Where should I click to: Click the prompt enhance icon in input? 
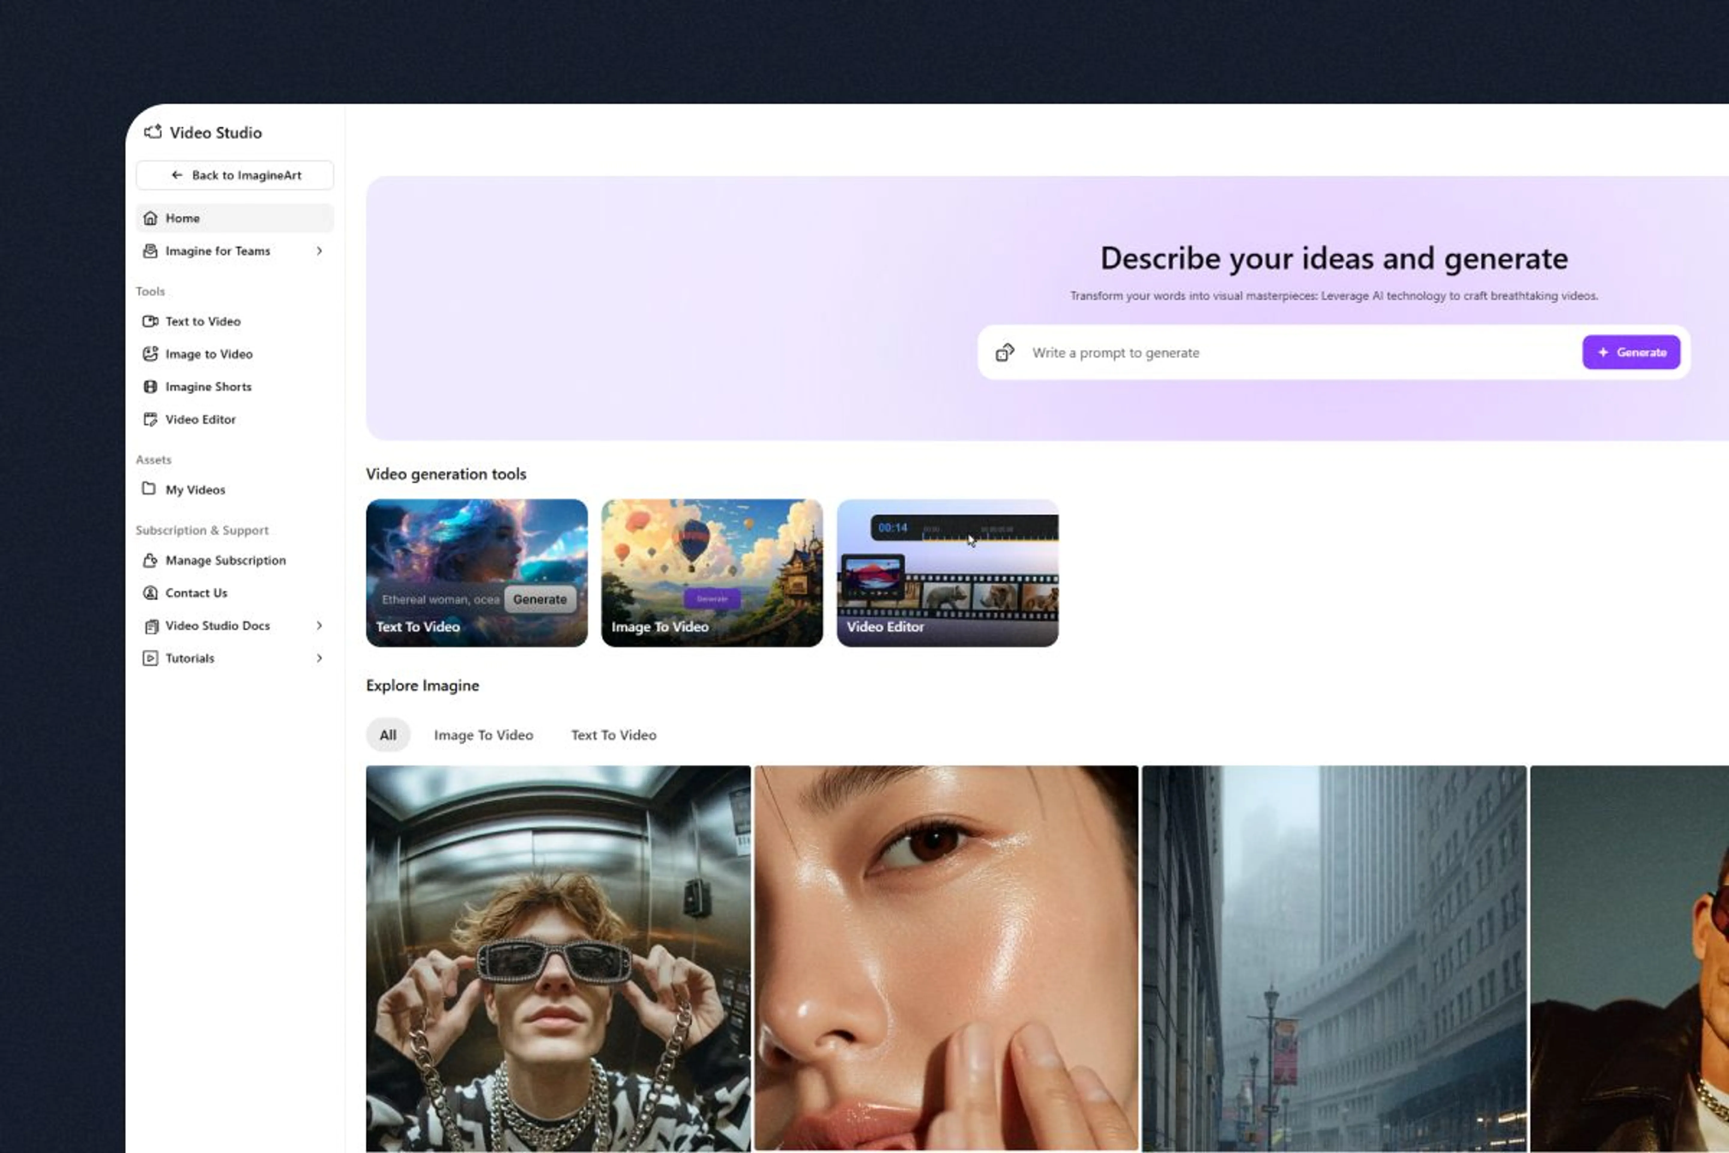1005,353
